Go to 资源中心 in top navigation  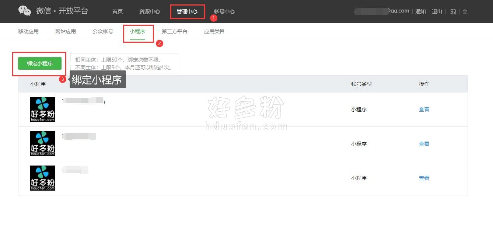pyautogui.click(x=150, y=11)
